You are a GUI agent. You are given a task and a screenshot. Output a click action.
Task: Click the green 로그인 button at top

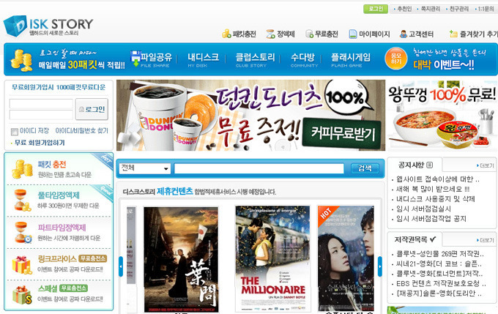tap(376, 9)
